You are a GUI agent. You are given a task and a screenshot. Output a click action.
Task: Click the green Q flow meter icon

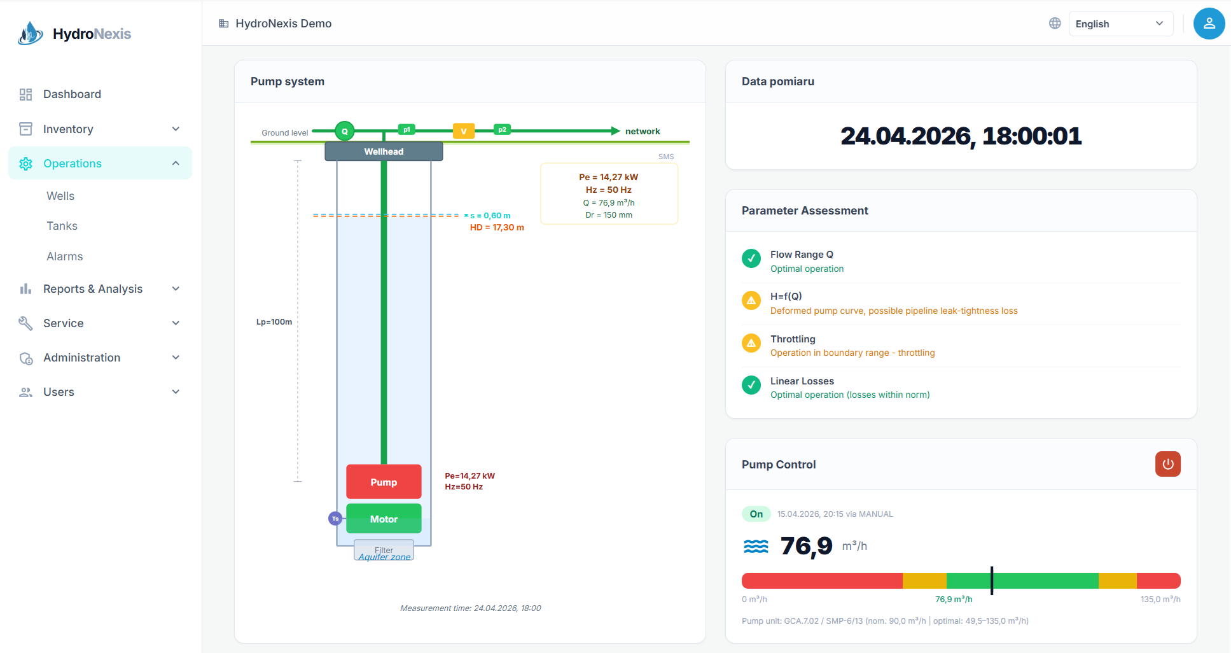point(345,131)
